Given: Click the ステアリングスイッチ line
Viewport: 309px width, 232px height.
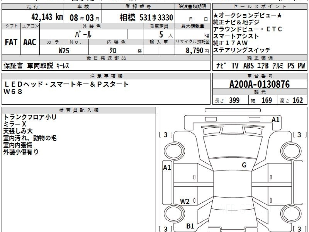Looking at the screenshot, I should 242,50.
